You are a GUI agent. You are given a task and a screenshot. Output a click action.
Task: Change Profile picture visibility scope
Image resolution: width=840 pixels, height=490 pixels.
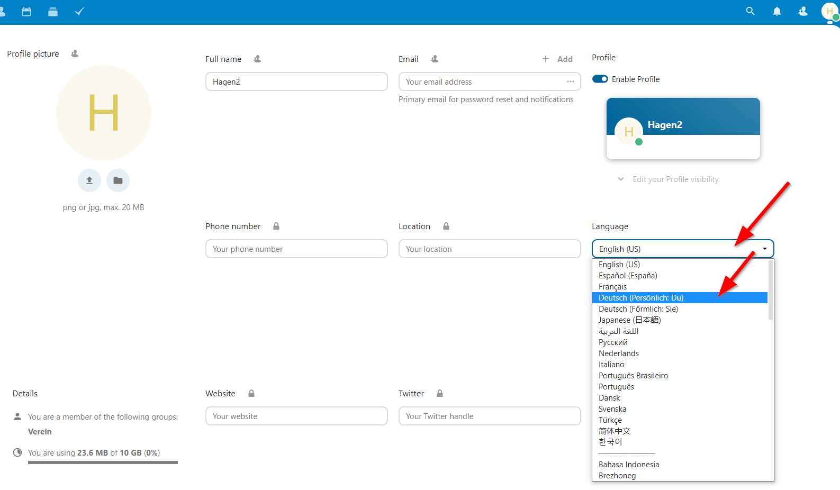point(75,53)
